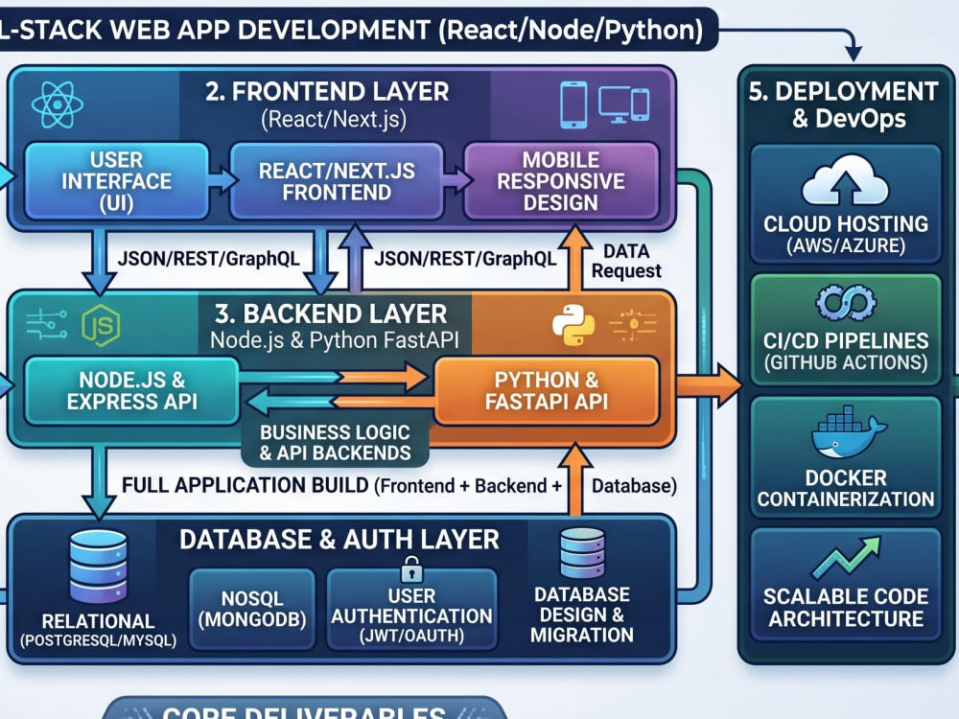Viewport: 959px width, 719px height.
Task: Select the Node.js & Express API box
Action: point(131,391)
